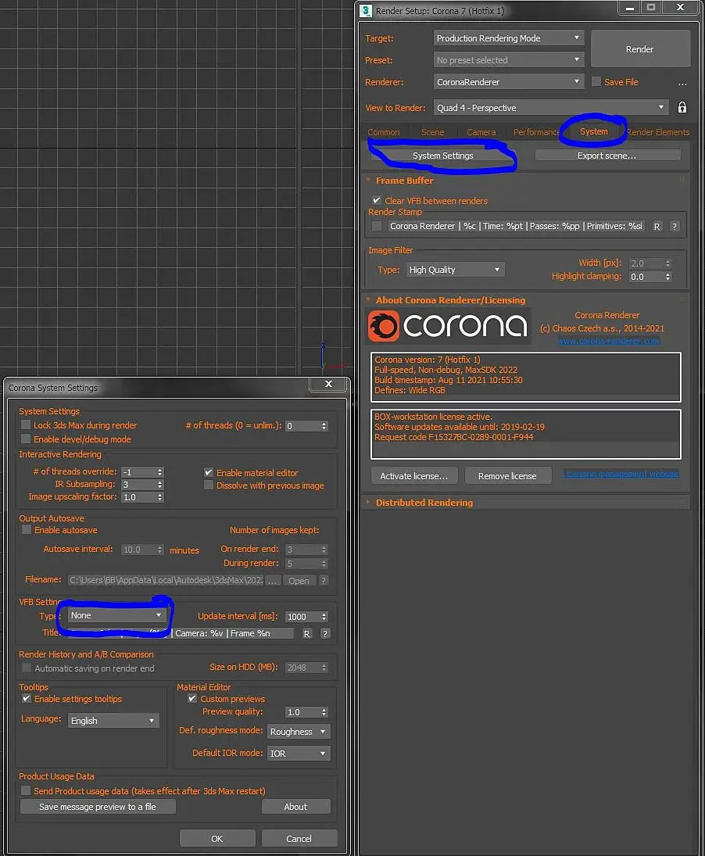705x856 pixels.
Task: Open www.corona-renderer.com link
Action: [x=608, y=341]
